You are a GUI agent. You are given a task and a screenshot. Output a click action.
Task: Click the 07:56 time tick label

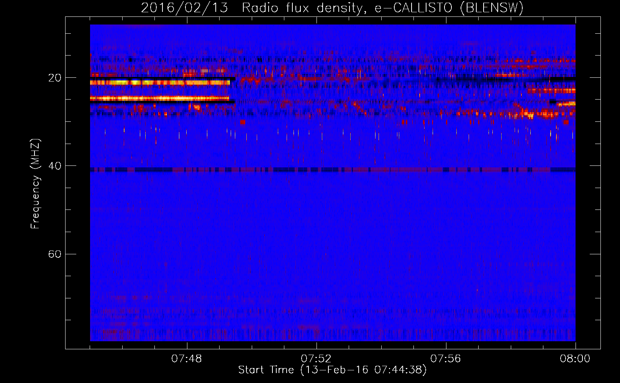coord(446,359)
